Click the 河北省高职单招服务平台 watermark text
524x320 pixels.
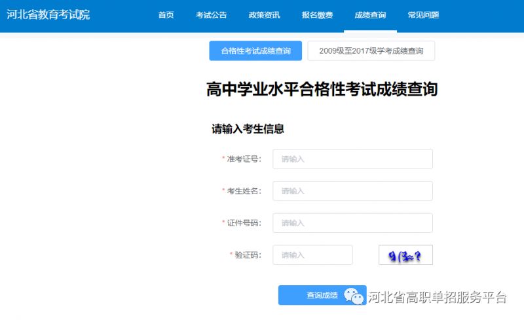[438, 297]
